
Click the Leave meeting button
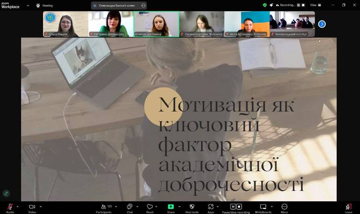(x=348, y=207)
